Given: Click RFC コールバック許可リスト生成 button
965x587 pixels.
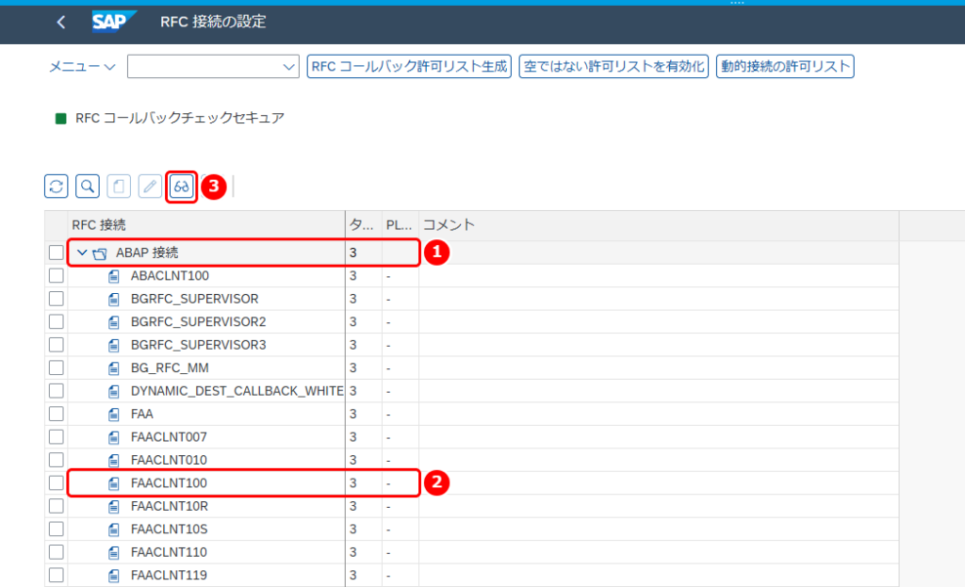Looking at the screenshot, I should 409,67.
